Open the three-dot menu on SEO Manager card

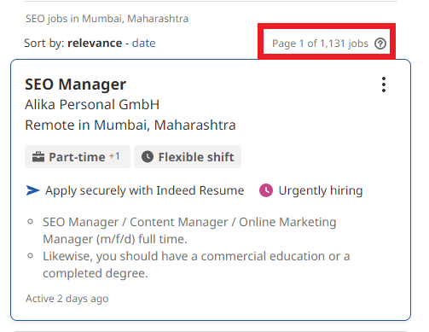tap(384, 84)
